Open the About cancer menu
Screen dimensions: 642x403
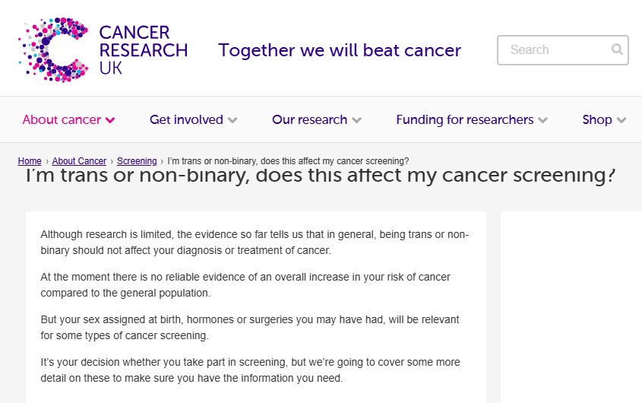pyautogui.click(x=62, y=119)
